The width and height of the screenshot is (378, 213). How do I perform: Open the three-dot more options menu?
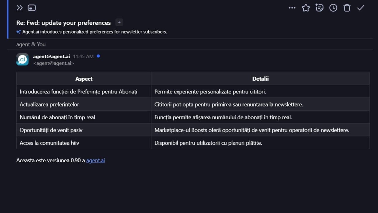coord(292,8)
